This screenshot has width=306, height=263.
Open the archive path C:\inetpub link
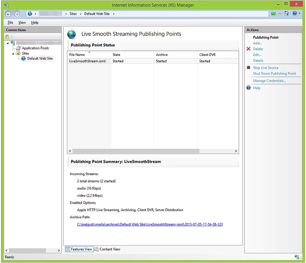150,224
